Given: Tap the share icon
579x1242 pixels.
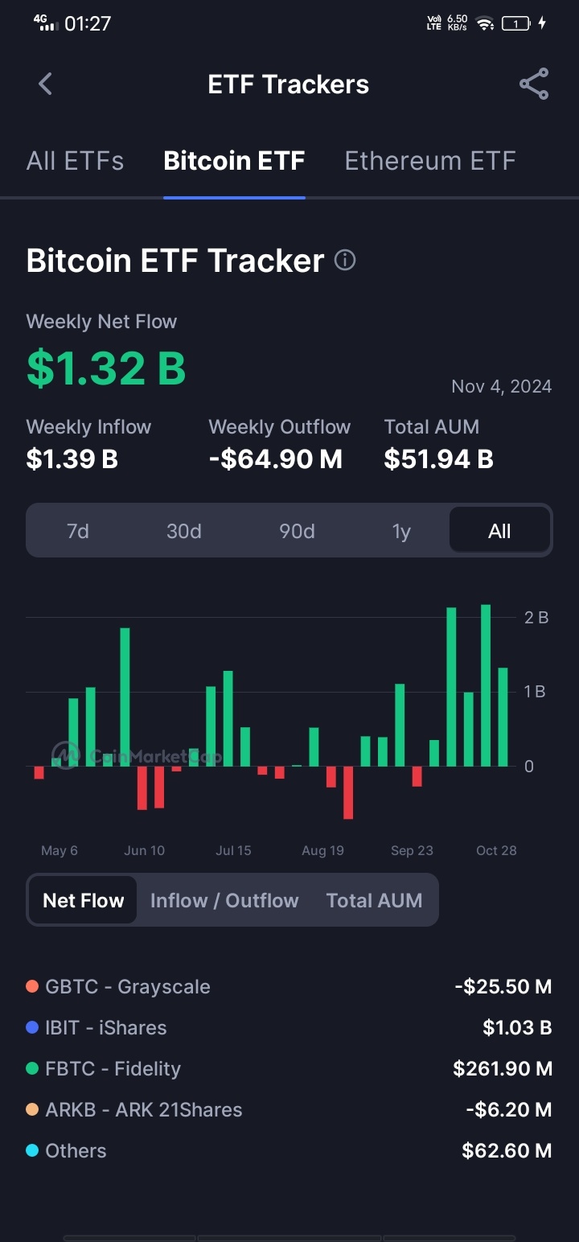Looking at the screenshot, I should click(534, 84).
